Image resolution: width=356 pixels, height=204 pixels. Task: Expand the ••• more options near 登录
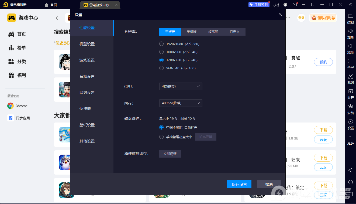pyautogui.click(x=288, y=18)
